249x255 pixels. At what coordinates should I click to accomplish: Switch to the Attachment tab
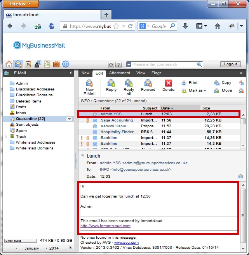[x=120, y=73]
